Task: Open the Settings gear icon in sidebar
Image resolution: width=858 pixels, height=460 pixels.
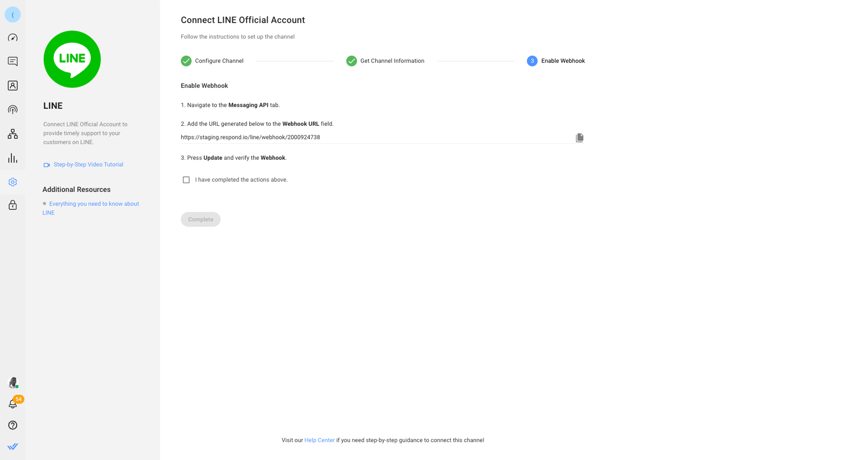Action: tap(13, 182)
